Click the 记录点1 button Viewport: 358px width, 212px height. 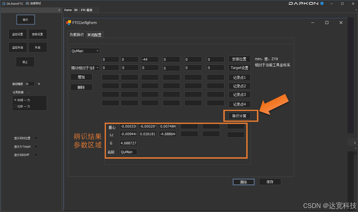[239, 78]
